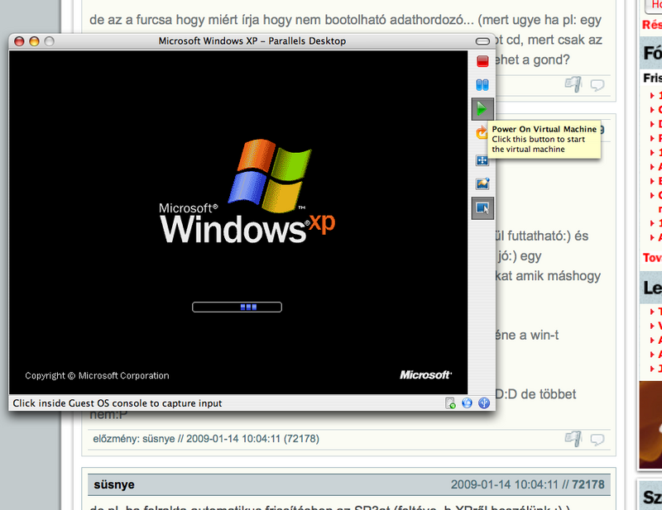This screenshot has width=662, height=510.
Task: Pause the virtual machine with the blue button
Action: click(x=482, y=84)
